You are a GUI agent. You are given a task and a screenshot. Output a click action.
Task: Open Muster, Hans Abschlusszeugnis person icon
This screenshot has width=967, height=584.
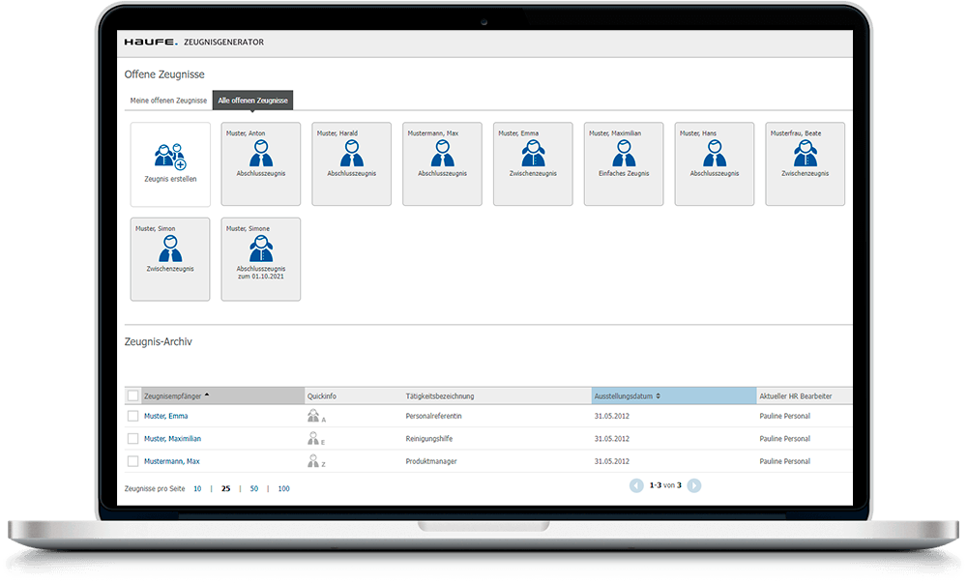click(x=715, y=154)
